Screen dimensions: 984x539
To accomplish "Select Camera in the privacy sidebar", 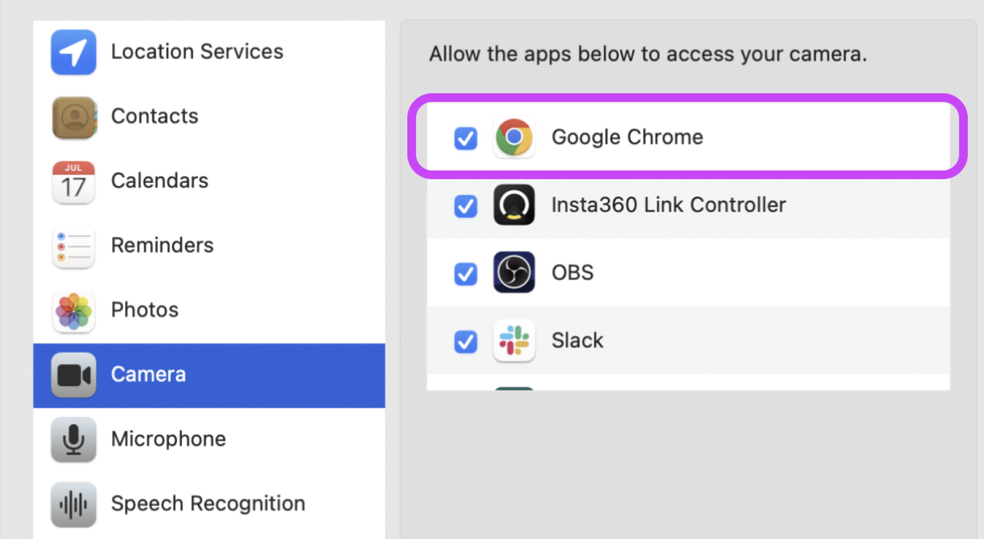I will (209, 375).
